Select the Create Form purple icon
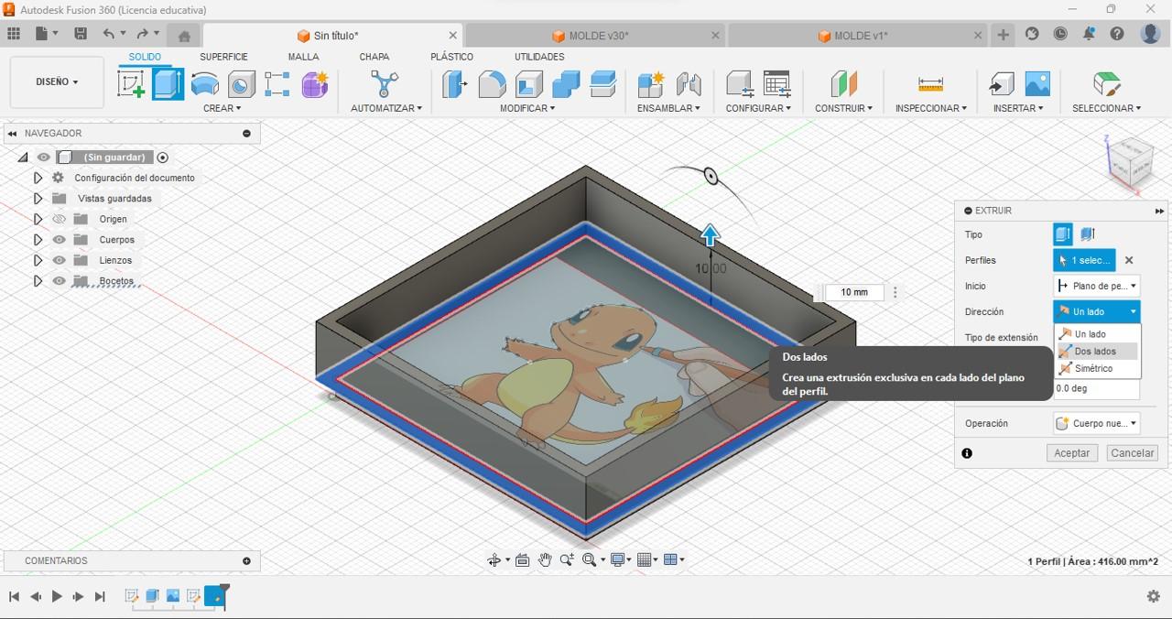This screenshot has width=1172, height=619. (x=315, y=84)
